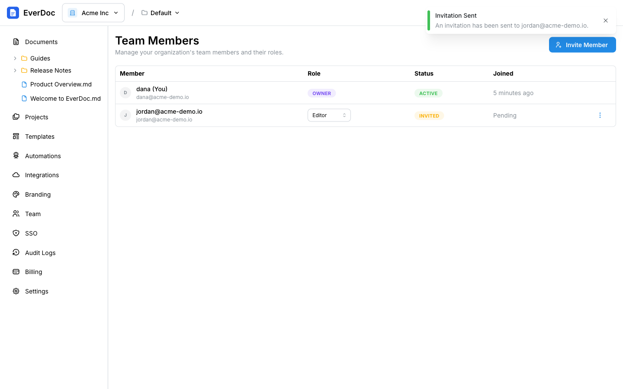Select the Guides folder label
The width and height of the screenshot is (623, 389).
(40, 58)
